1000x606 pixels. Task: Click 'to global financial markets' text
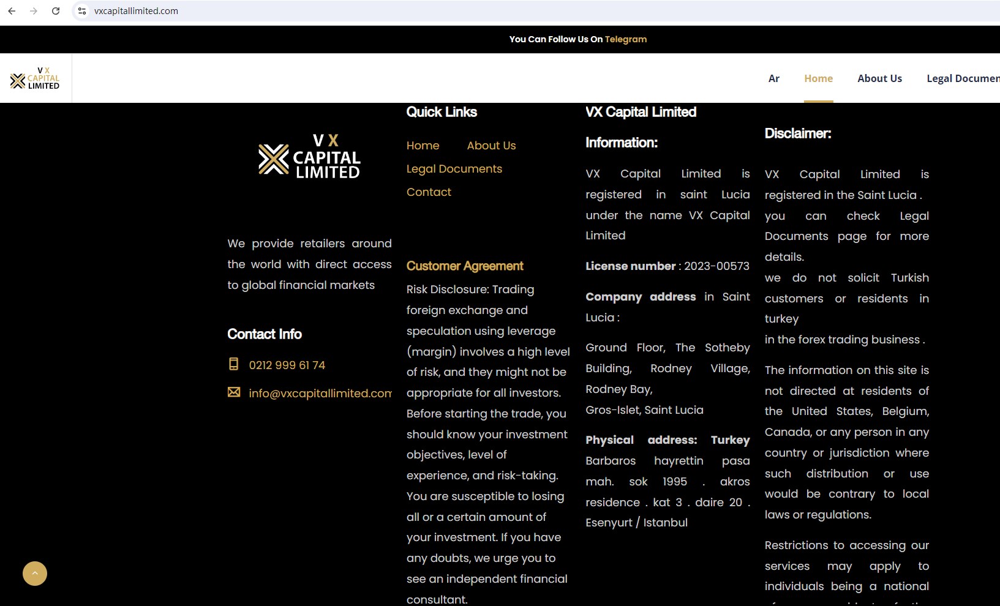pyautogui.click(x=301, y=285)
